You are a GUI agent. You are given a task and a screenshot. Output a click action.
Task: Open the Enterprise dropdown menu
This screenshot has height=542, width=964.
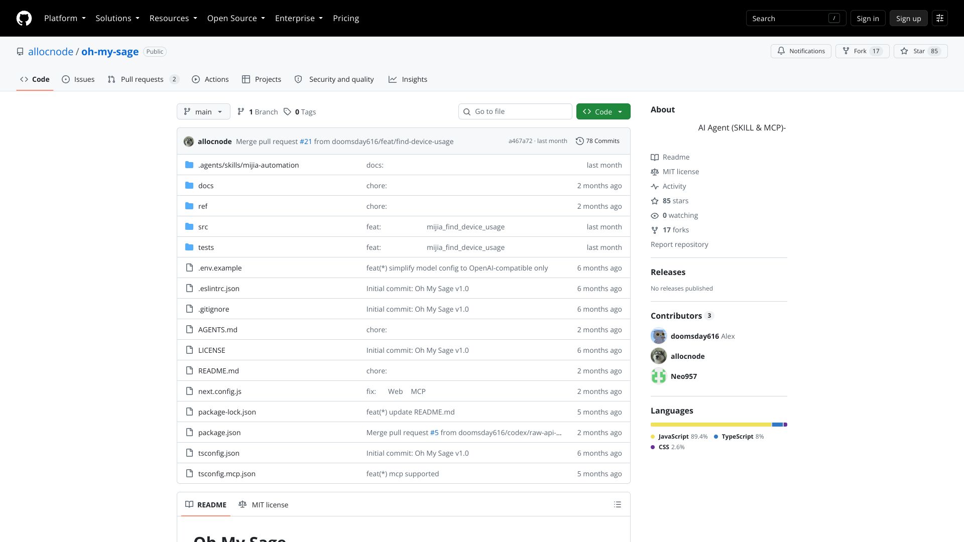[299, 19]
